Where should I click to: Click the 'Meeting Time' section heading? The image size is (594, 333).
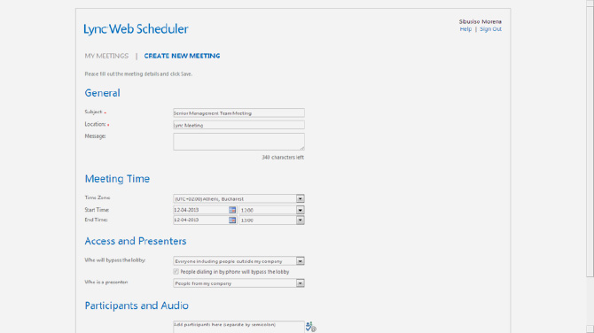click(x=117, y=179)
